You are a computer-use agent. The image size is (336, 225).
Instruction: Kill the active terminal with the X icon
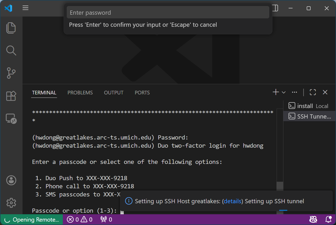tap(325, 92)
